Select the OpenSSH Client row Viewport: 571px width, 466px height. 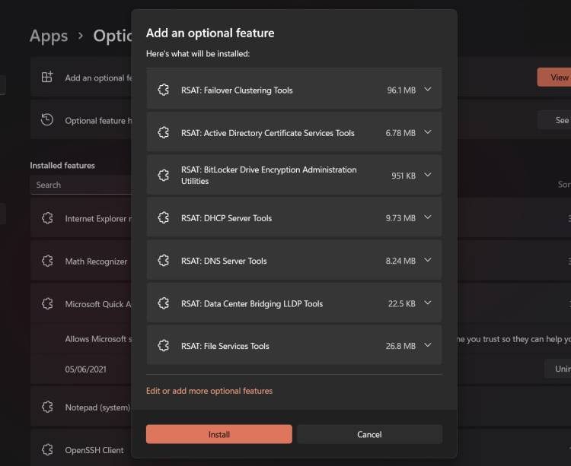[81, 448]
